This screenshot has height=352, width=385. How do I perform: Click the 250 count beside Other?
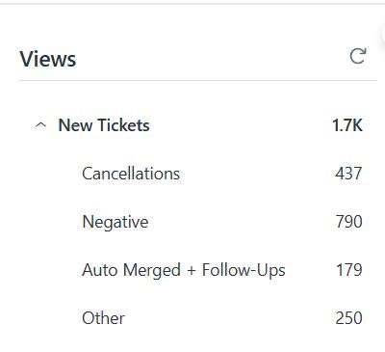pyautogui.click(x=348, y=318)
